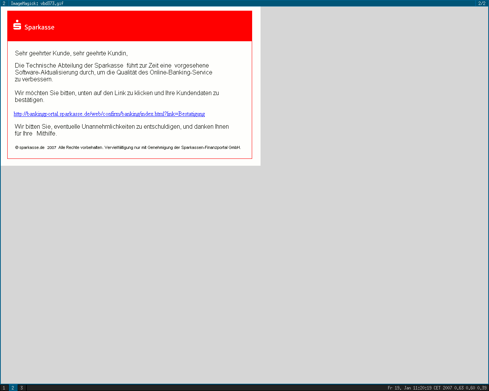This screenshot has width=489, height=391.
Task: Click the paragraph starting Die Technische Abteilung
Action: pyautogui.click(x=113, y=73)
